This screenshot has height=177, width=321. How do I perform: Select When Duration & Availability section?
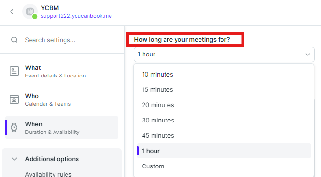pyautogui.click(x=62, y=127)
